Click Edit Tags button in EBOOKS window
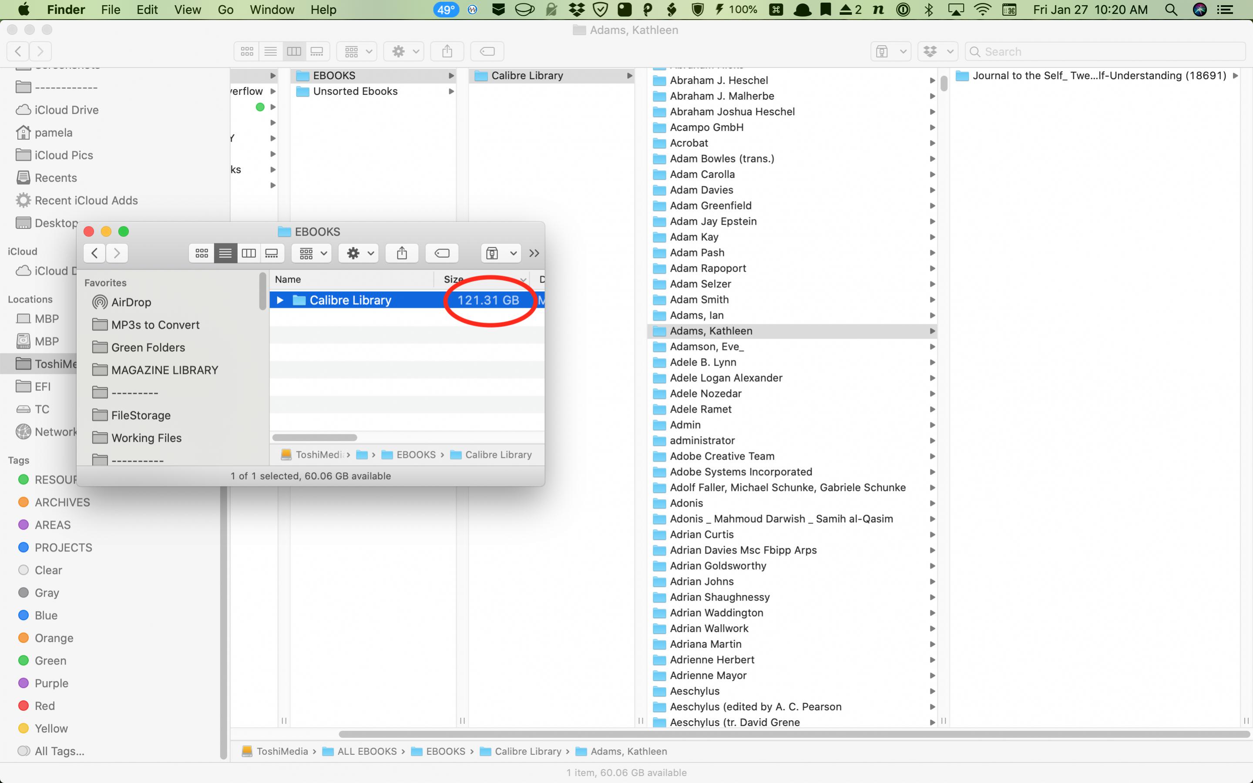The height and width of the screenshot is (783, 1253). 442,253
